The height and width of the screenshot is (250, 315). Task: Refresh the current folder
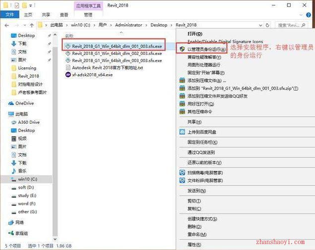point(267,25)
